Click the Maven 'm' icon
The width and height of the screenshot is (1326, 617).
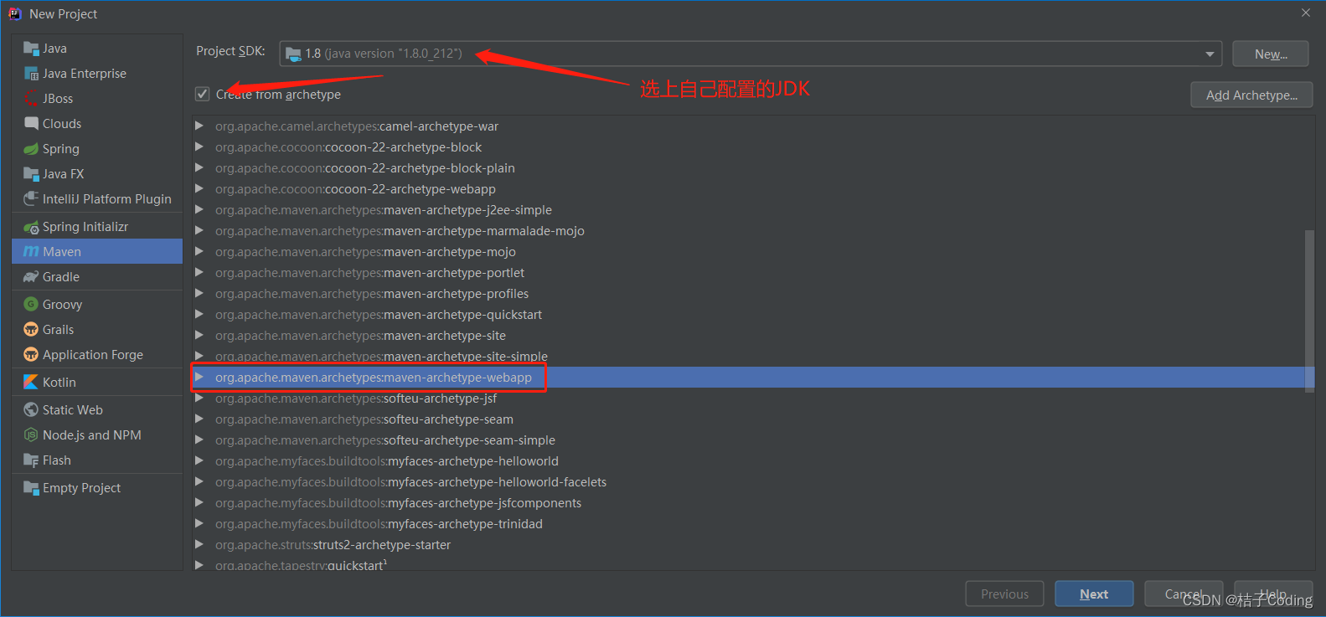tap(31, 252)
